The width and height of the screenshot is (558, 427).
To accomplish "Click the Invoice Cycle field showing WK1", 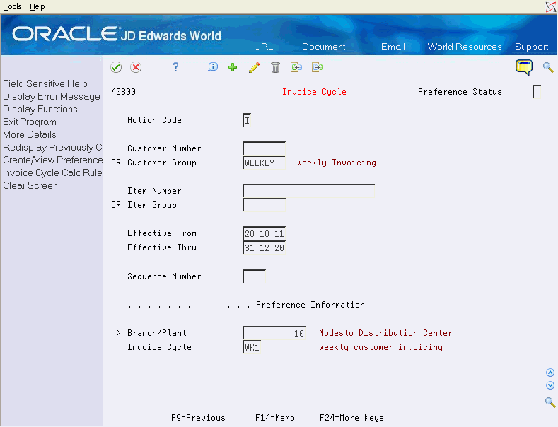I will [252, 347].
